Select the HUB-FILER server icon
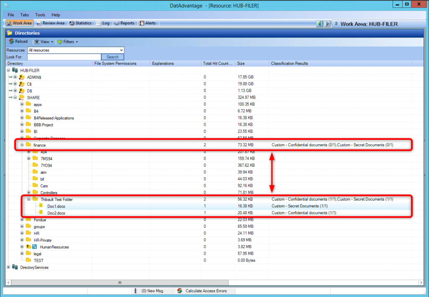Image resolution: width=429 pixels, height=297 pixels. 15,70
